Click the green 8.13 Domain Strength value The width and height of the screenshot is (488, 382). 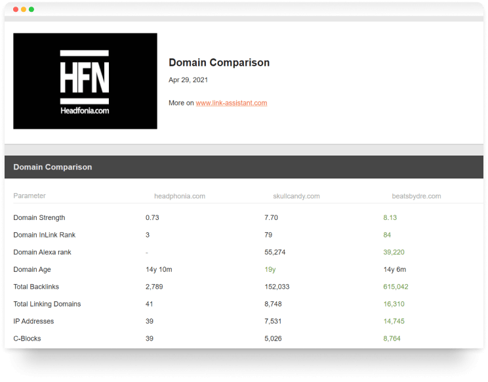point(390,218)
